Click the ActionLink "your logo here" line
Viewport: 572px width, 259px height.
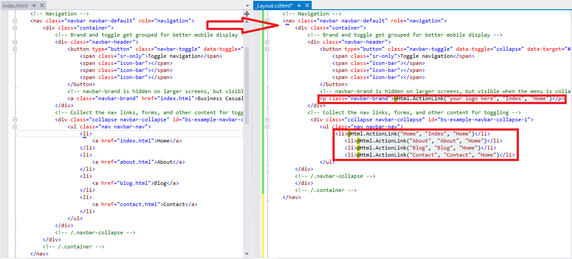point(442,98)
